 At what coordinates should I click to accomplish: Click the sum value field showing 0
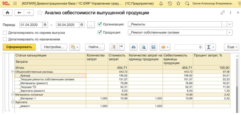click(x=188, y=47)
